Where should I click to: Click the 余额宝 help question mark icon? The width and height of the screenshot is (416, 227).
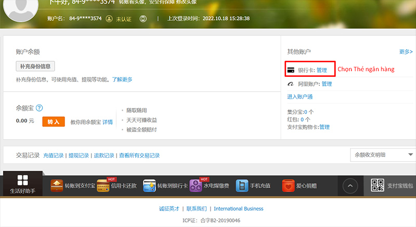[x=40, y=108]
